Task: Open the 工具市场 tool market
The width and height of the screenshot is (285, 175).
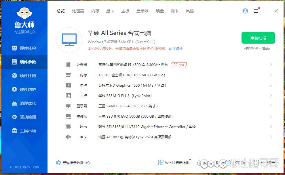Action: pyautogui.click(x=24, y=131)
